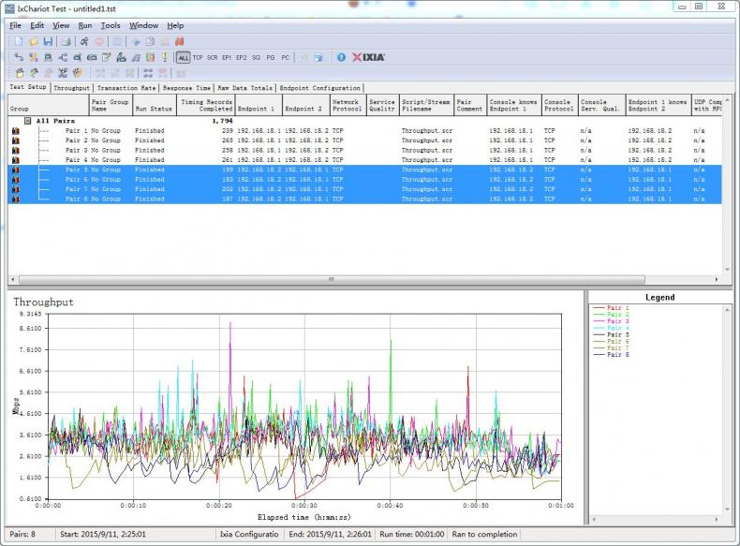Viewport: 740px width, 546px height.
Task: Click the Print icon in the toolbar
Action: tap(67, 42)
